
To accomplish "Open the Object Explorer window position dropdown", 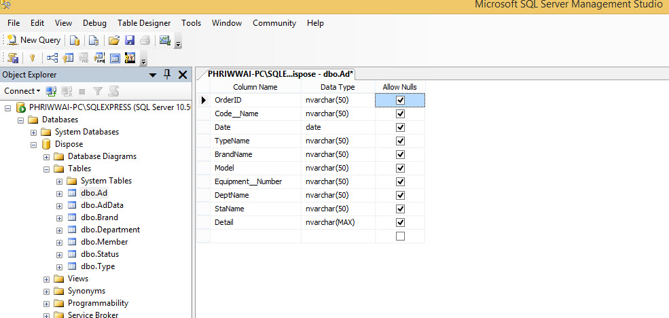I will click(x=153, y=75).
